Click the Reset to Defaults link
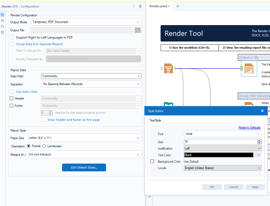Viewport: 270px width, 206px height. pos(249,128)
